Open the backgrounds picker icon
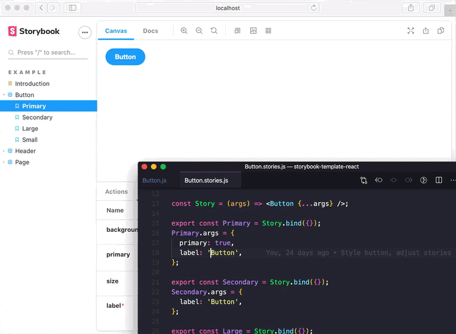Image resolution: width=456 pixels, height=334 pixels. [x=253, y=30]
